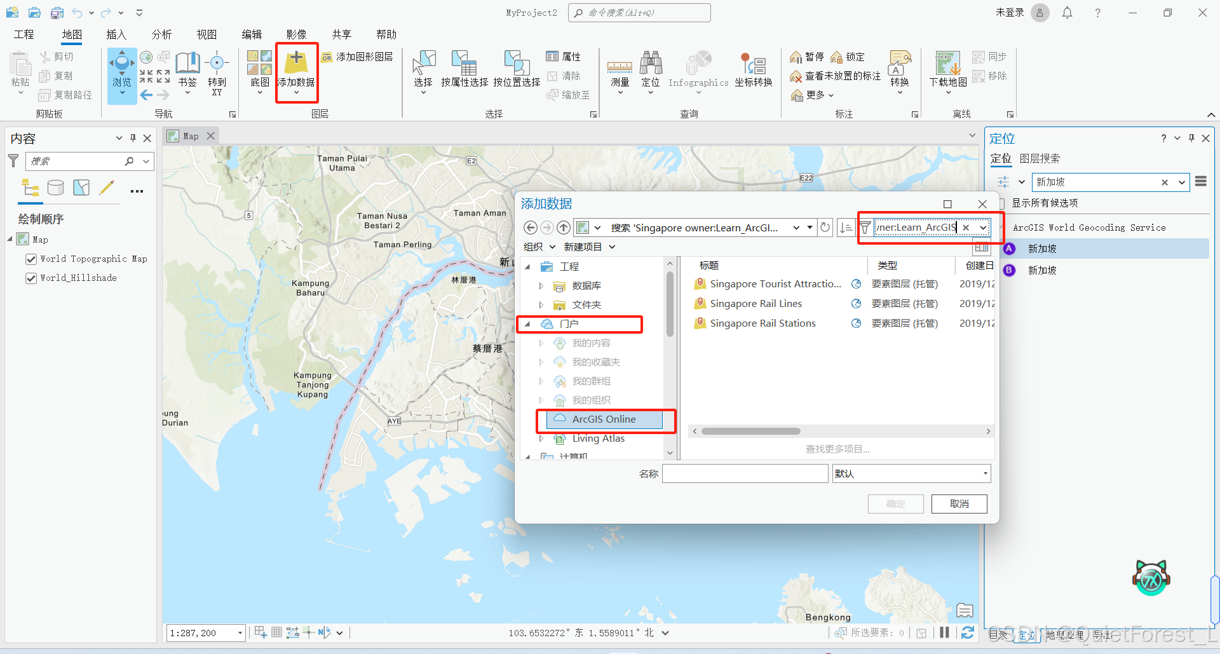This screenshot has height=654, width=1220.
Task: Open the 新加坡 locate search dropdown
Action: (1181, 182)
